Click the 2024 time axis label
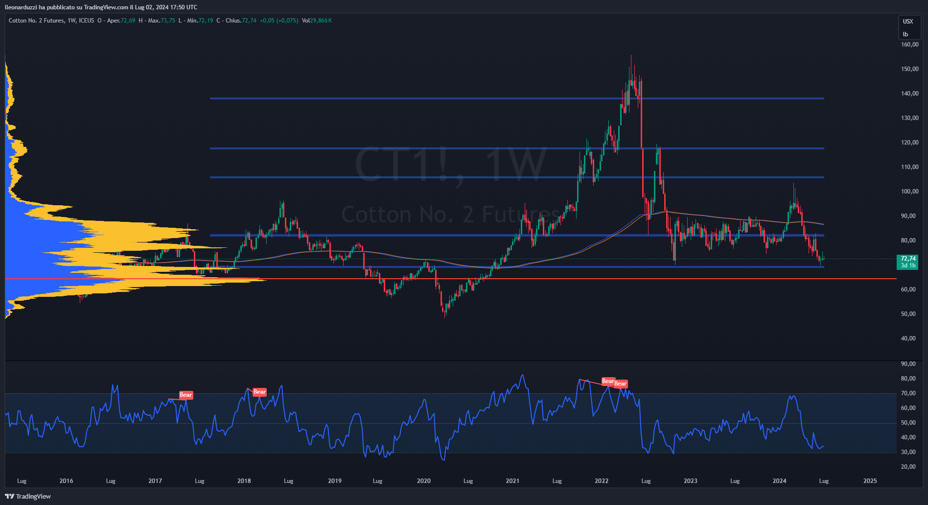The width and height of the screenshot is (928, 505). 780,481
